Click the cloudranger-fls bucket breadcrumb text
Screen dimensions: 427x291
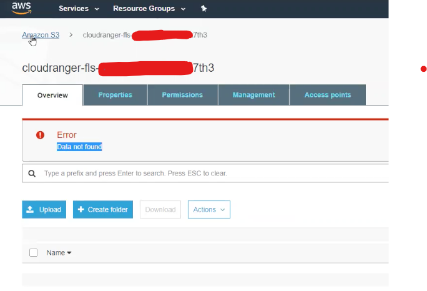pyautogui.click(x=145, y=35)
